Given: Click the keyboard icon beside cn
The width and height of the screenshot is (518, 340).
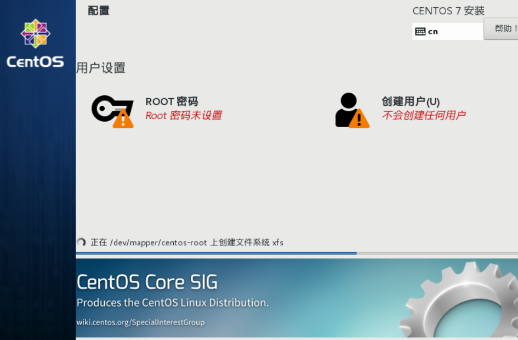Looking at the screenshot, I should click(420, 32).
